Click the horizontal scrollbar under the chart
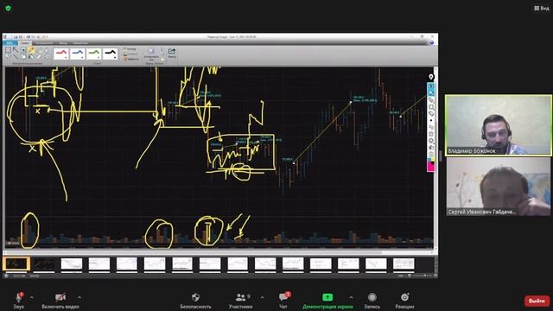This screenshot has width=553, height=311. pos(219,252)
